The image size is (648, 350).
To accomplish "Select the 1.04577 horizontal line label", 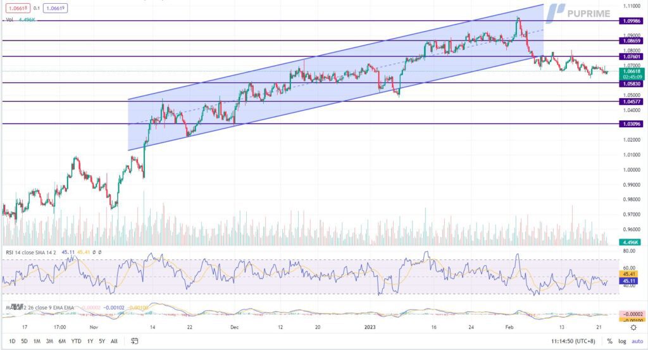I will coord(631,101).
